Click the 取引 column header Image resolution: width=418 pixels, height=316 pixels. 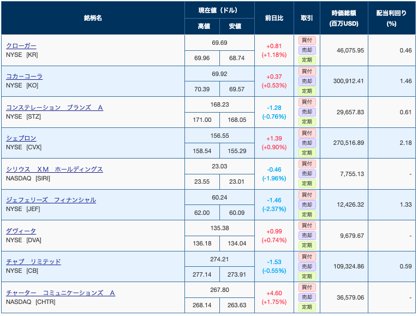tap(307, 18)
